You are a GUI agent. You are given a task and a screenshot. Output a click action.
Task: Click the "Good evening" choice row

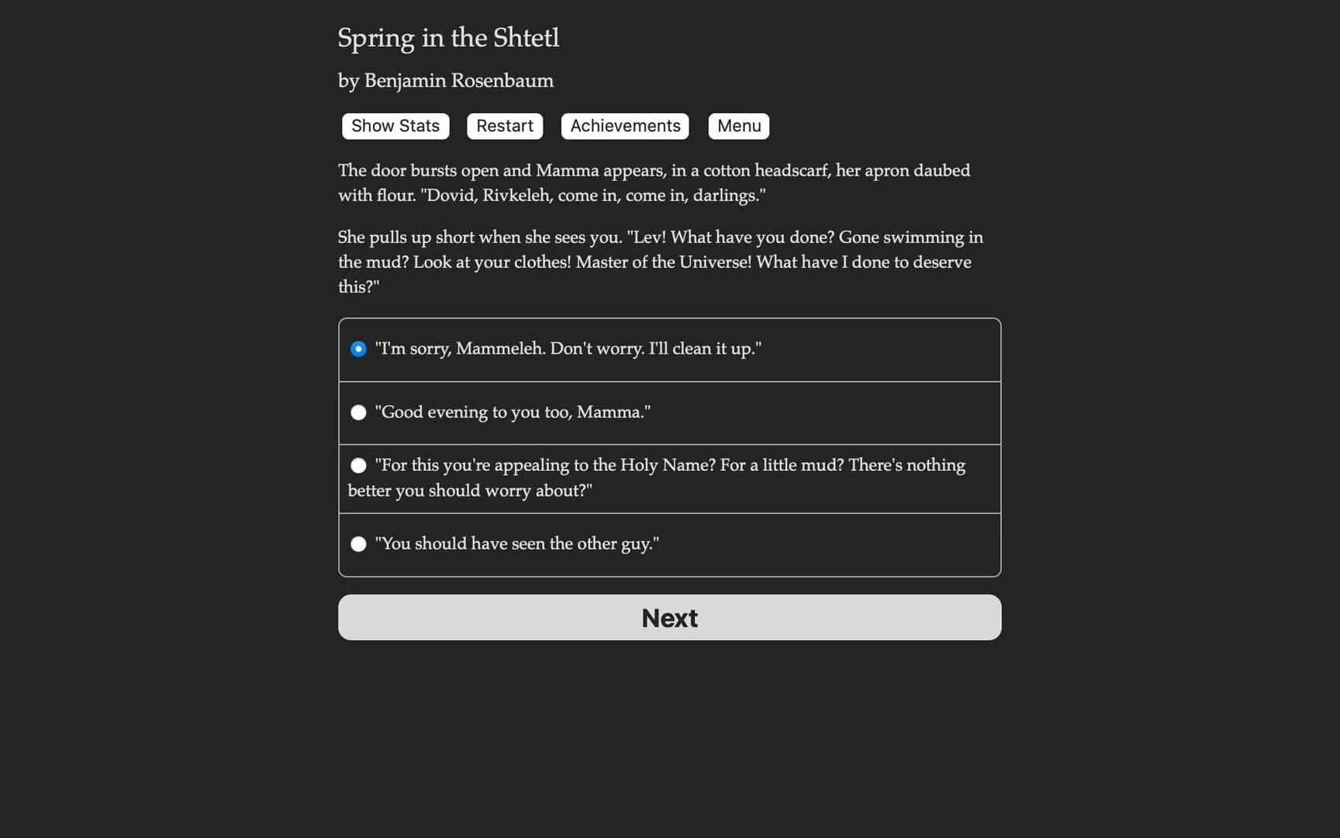(669, 412)
